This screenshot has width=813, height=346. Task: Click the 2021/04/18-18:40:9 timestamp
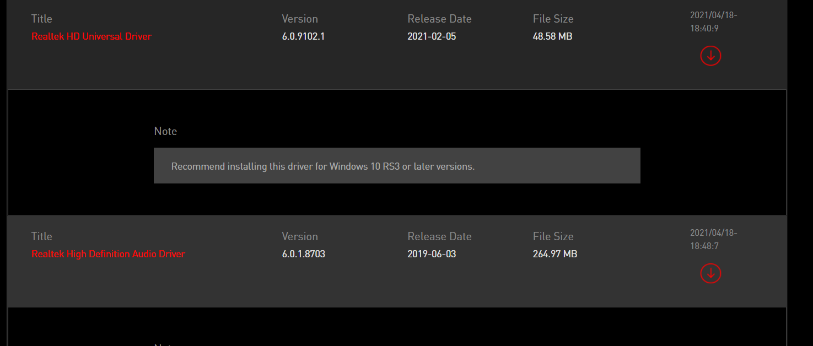click(713, 21)
